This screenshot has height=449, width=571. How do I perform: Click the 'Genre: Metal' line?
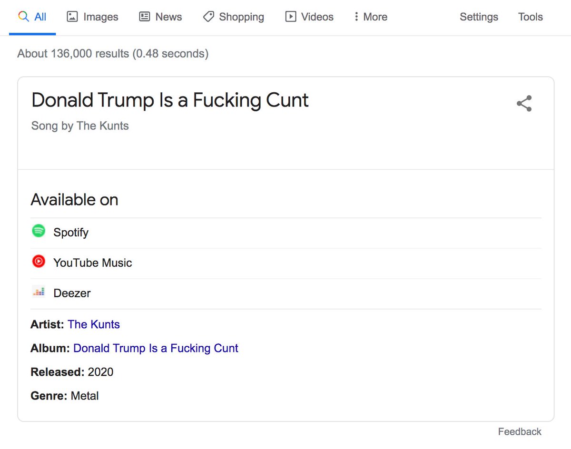coord(65,396)
